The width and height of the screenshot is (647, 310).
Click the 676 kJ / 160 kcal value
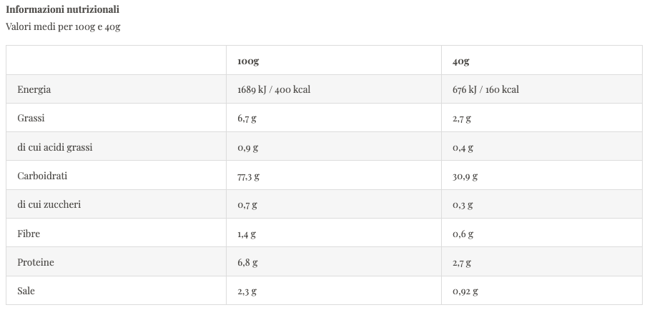coord(485,89)
